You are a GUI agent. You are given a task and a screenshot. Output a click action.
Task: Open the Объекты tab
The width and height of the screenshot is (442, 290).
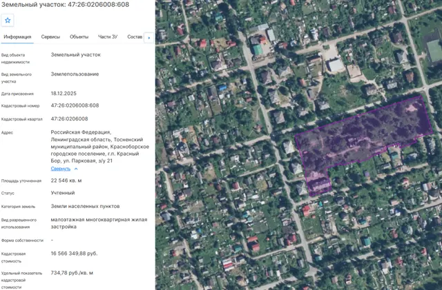(79, 37)
